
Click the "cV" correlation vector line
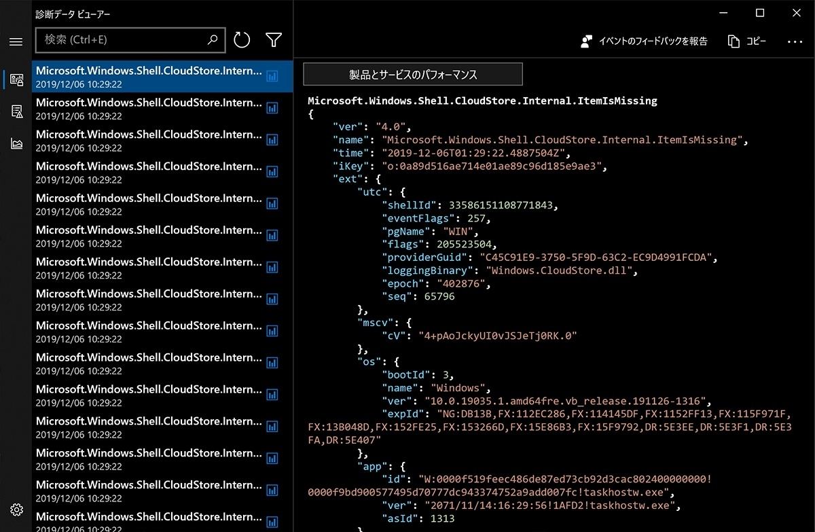tap(479, 336)
